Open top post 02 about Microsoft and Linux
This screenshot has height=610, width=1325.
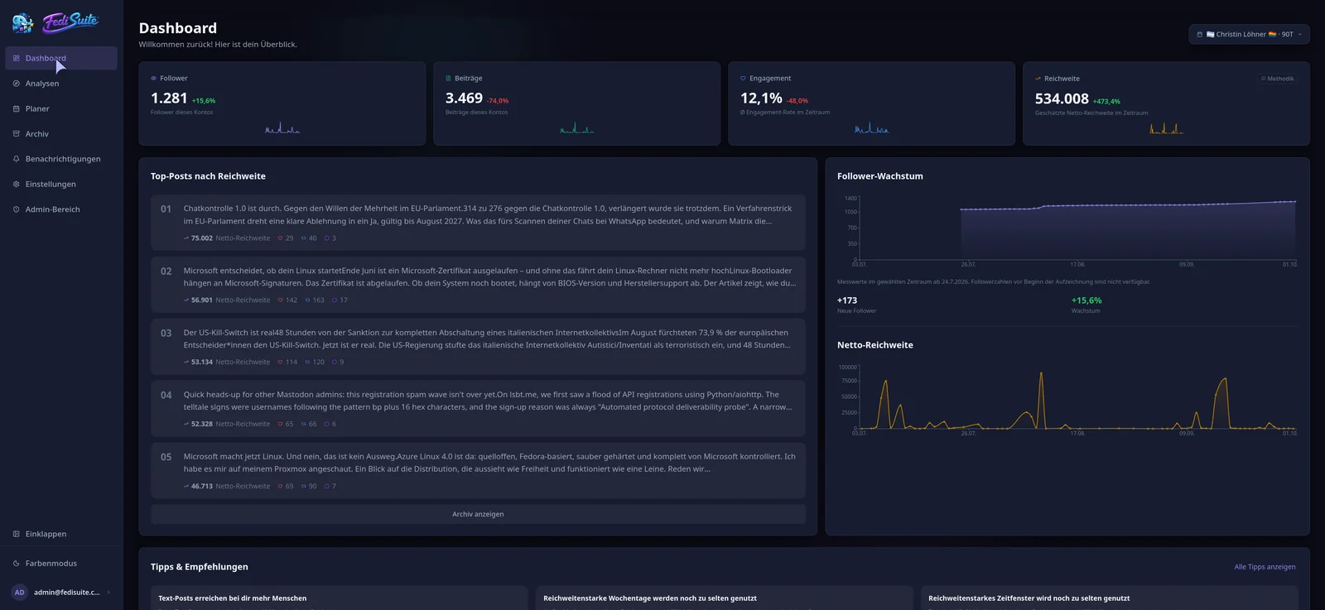click(478, 285)
